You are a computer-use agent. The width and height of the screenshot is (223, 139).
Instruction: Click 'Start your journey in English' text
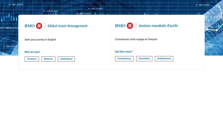(40, 40)
